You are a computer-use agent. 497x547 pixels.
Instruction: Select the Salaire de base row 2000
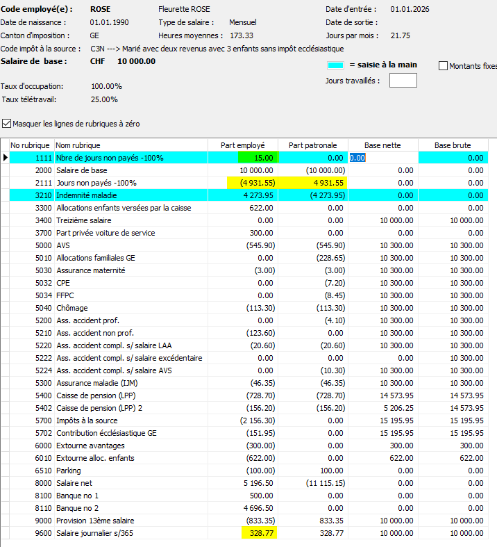click(x=248, y=170)
